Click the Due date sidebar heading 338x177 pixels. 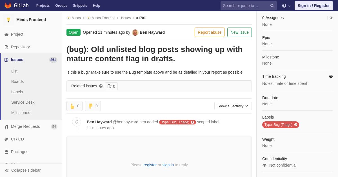(270, 98)
